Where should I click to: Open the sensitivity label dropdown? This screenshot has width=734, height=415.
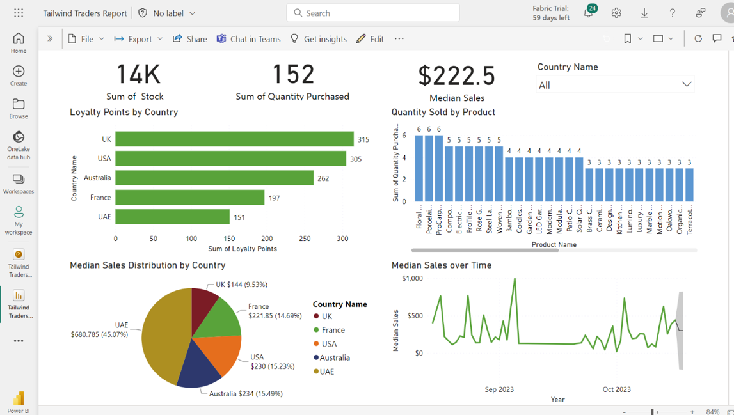[x=167, y=13]
